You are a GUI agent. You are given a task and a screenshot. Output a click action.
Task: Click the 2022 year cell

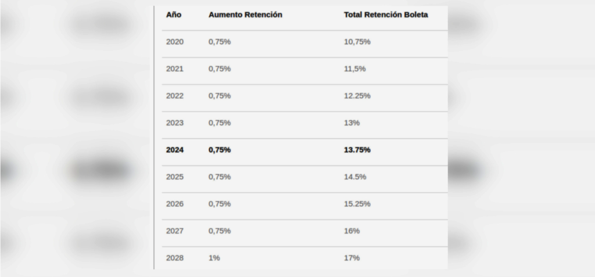tap(174, 96)
